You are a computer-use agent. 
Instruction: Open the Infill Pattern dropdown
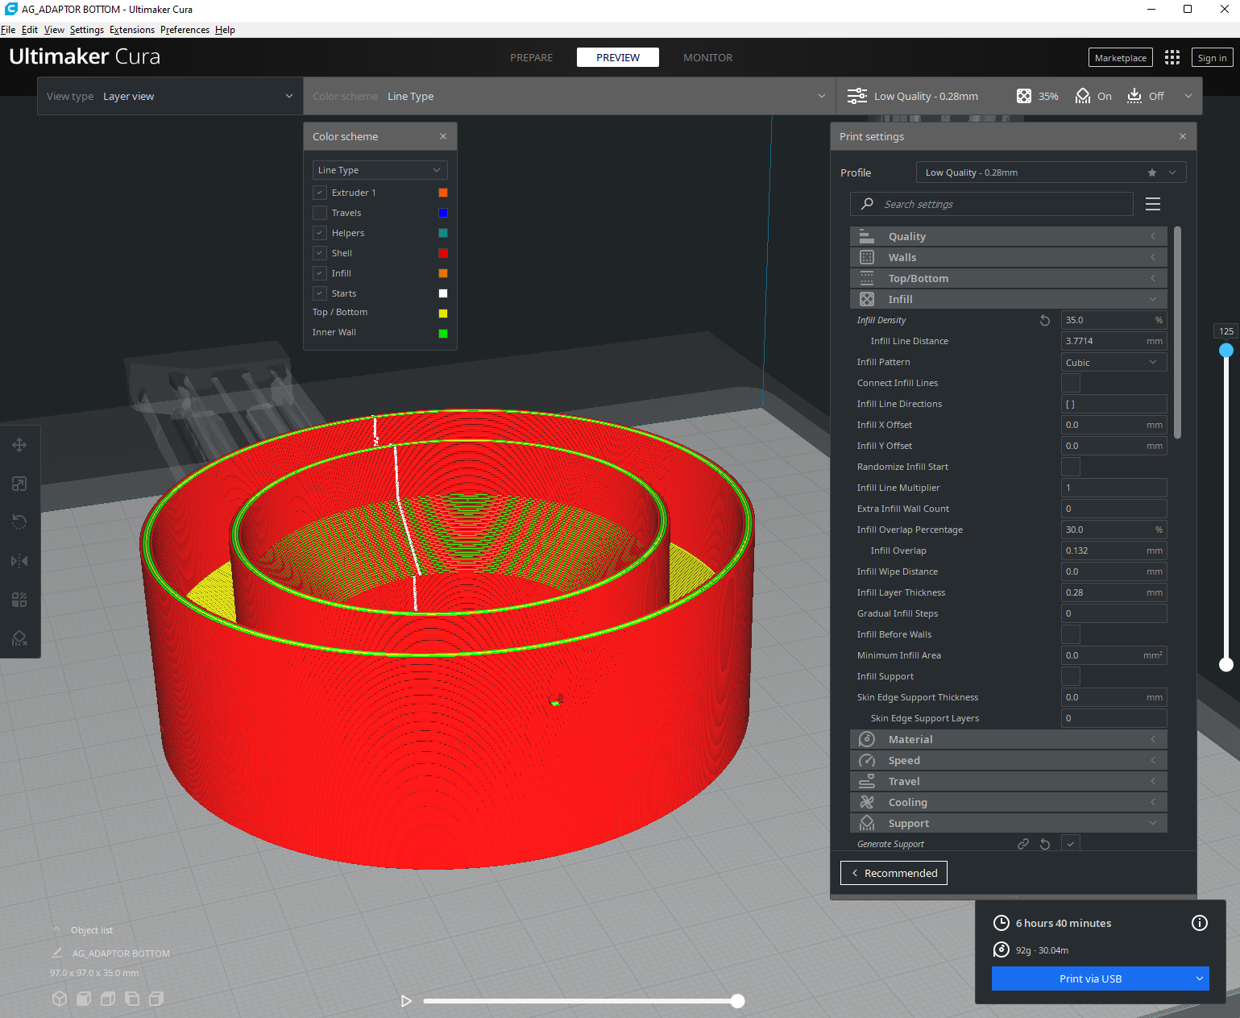tap(1114, 362)
